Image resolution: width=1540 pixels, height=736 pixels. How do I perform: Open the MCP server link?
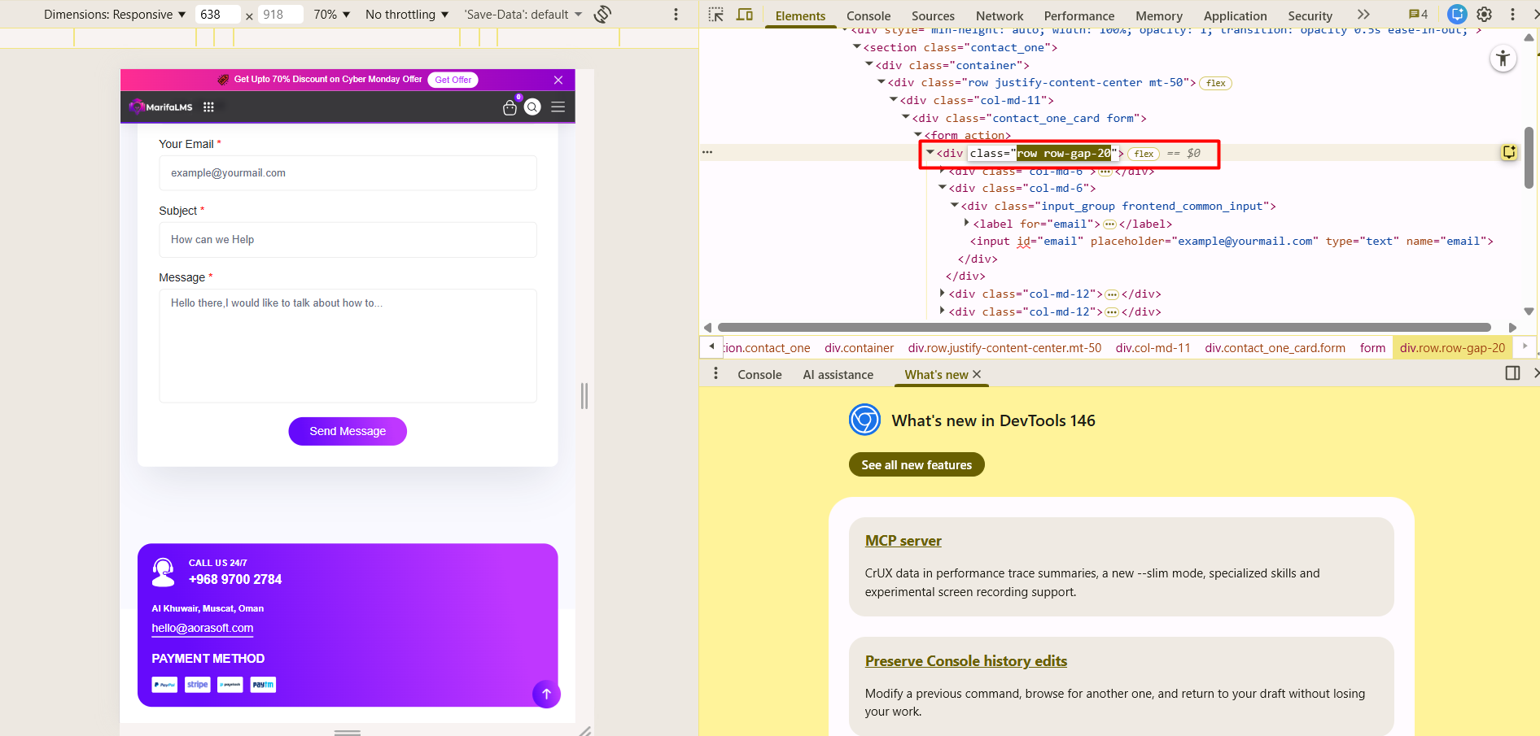(x=903, y=541)
